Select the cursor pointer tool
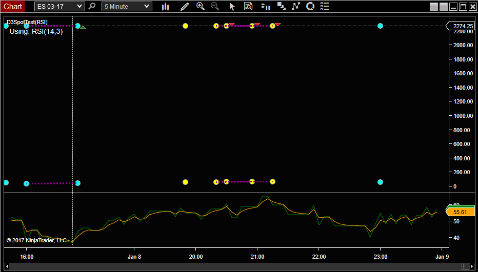 pyautogui.click(x=232, y=7)
